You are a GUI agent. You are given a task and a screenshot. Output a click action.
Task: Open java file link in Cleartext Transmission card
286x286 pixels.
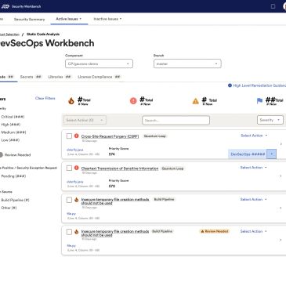coord(75,182)
